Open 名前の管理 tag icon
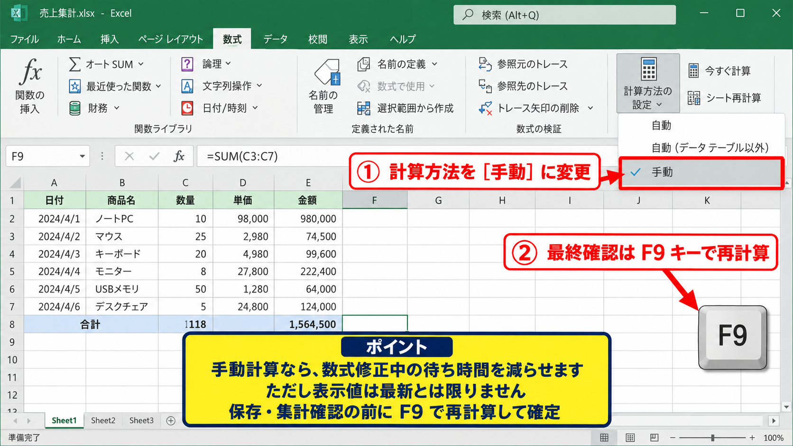This screenshot has height=446, width=793. (327, 72)
